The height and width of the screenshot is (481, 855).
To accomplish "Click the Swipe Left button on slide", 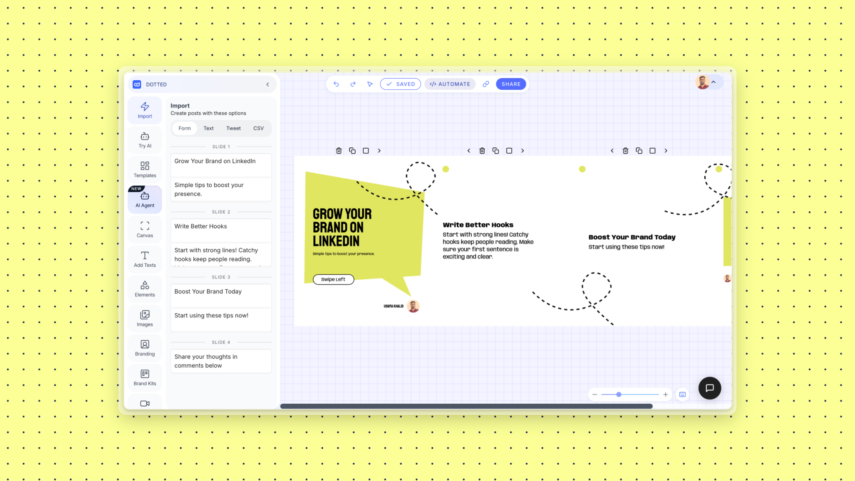I will coord(333,279).
